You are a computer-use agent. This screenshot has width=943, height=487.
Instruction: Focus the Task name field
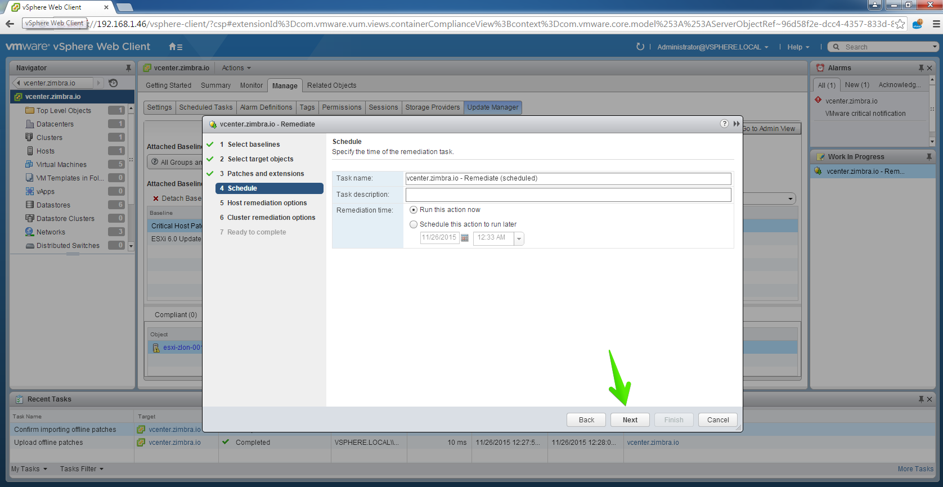[568, 178]
